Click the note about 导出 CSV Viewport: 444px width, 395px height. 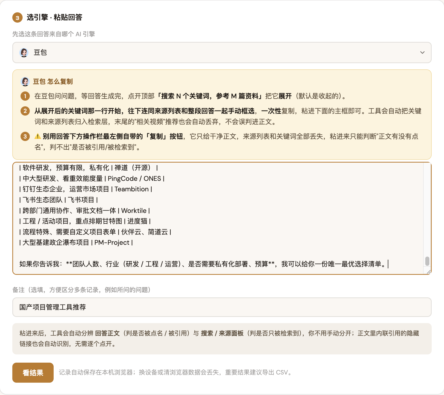tap(176, 372)
